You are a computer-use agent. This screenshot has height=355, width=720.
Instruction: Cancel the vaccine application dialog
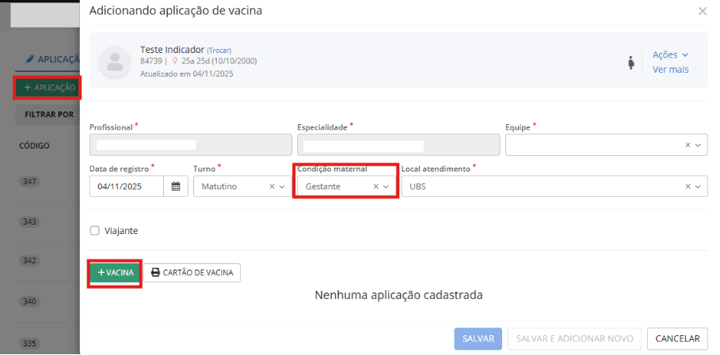(677, 338)
